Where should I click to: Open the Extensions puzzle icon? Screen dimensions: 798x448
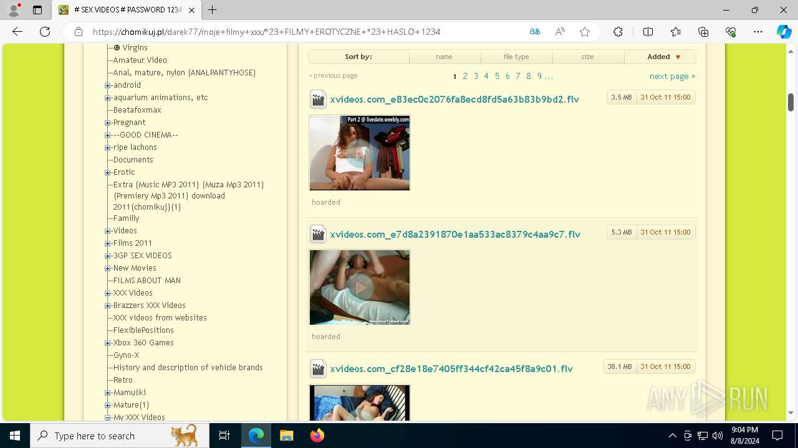618,32
